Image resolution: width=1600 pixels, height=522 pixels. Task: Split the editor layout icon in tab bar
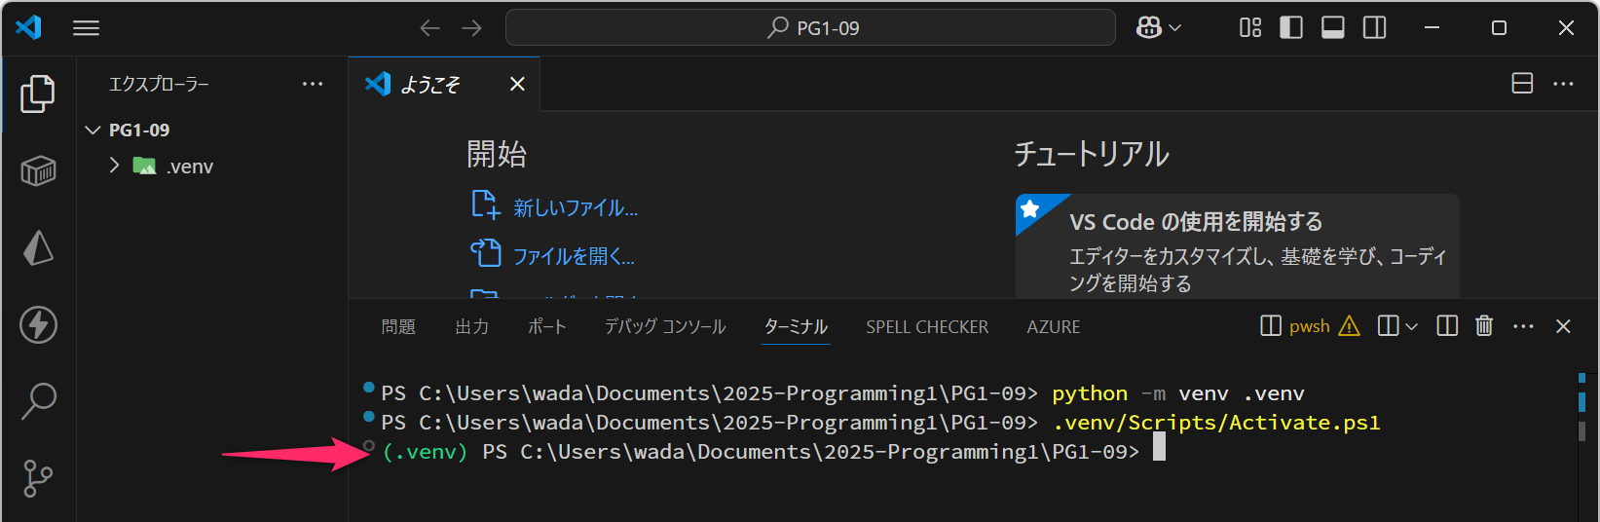coord(1522,84)
